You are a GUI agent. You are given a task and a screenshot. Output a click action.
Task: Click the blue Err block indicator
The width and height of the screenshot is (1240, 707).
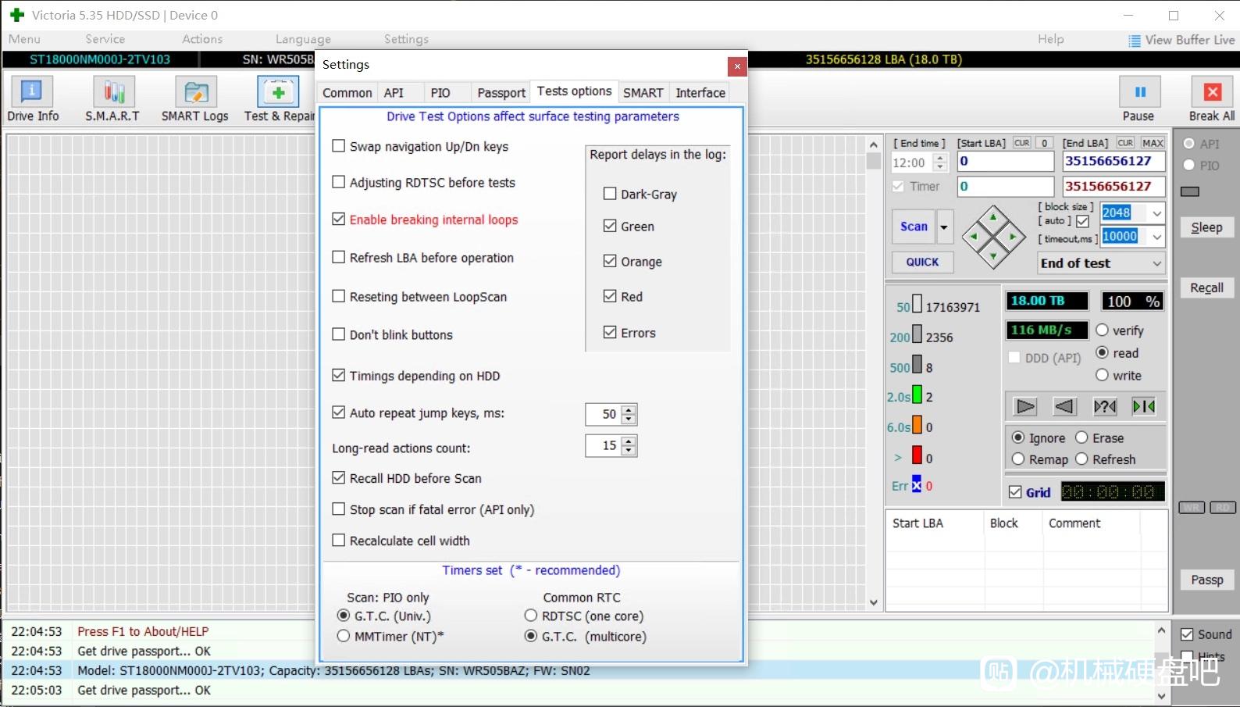[x=917, y=484]
